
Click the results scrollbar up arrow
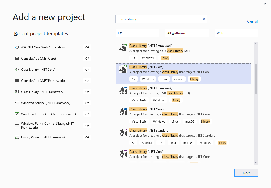click(256, 44)
